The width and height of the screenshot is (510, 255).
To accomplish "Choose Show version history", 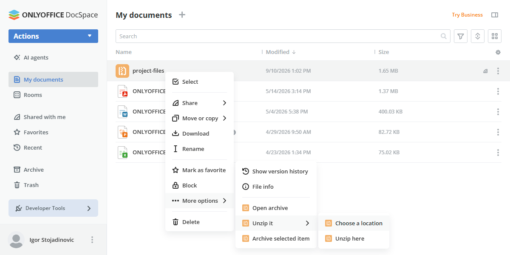I will click(x=276, y=171).
